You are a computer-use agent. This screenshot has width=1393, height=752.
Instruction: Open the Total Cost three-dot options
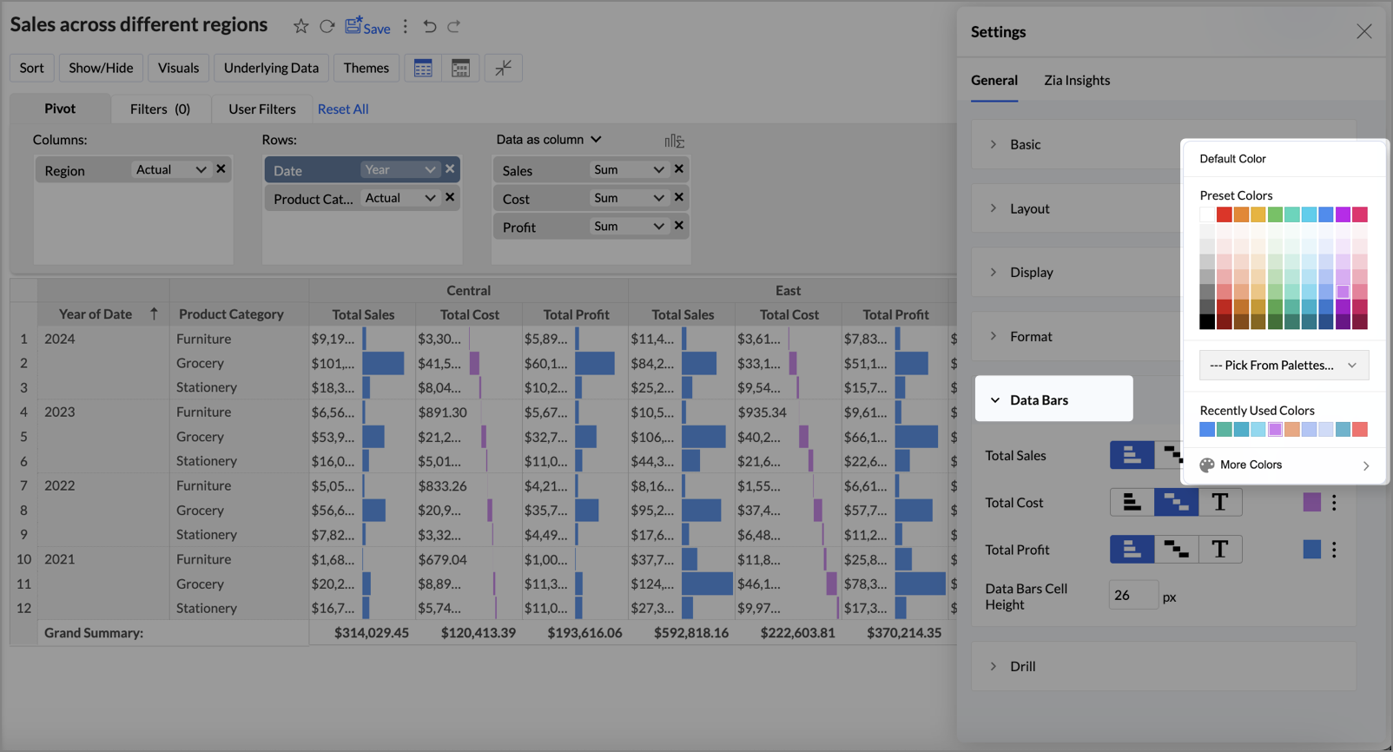tap(1334, 502)
